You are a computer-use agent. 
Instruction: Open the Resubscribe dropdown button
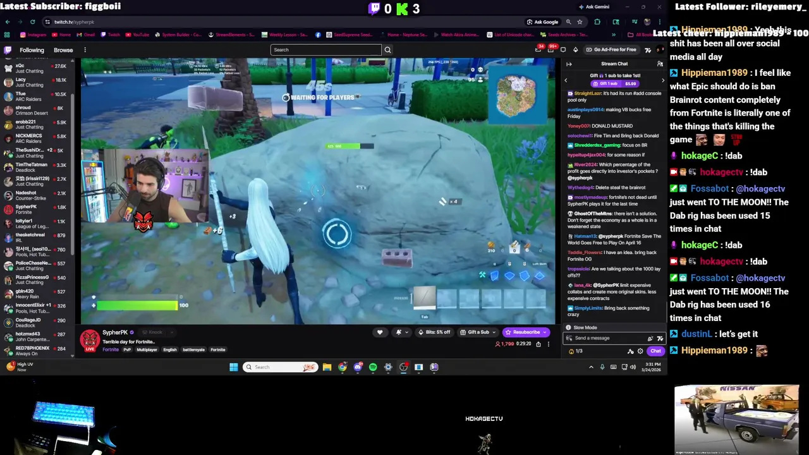point(526,332)
